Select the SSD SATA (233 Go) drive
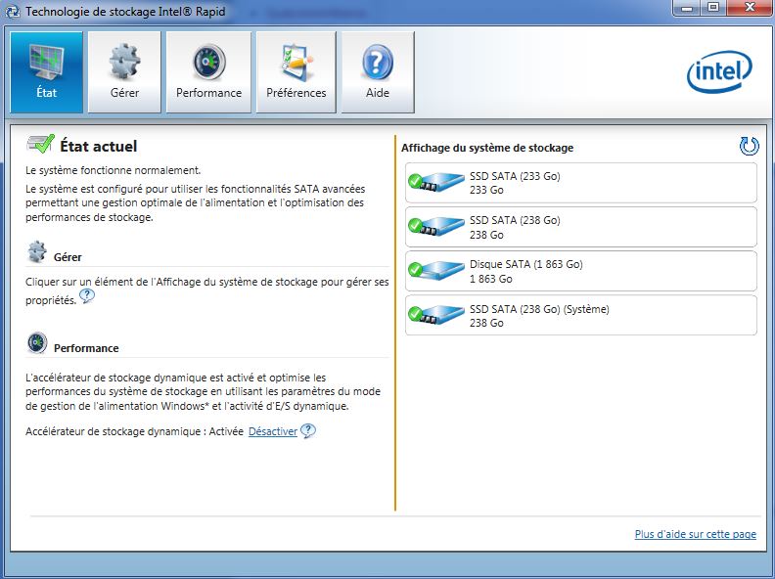Viewport: 775px width, 579px height. point(580,183)
